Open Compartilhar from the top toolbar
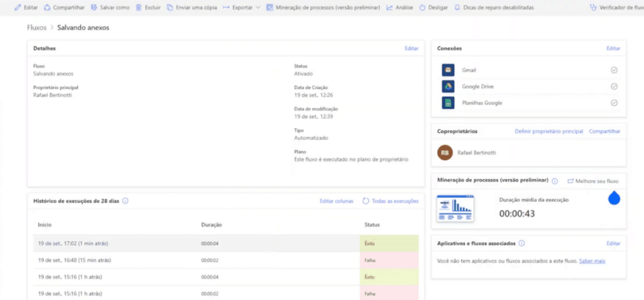This screenshot has width=644, height=300. [65, 8]
